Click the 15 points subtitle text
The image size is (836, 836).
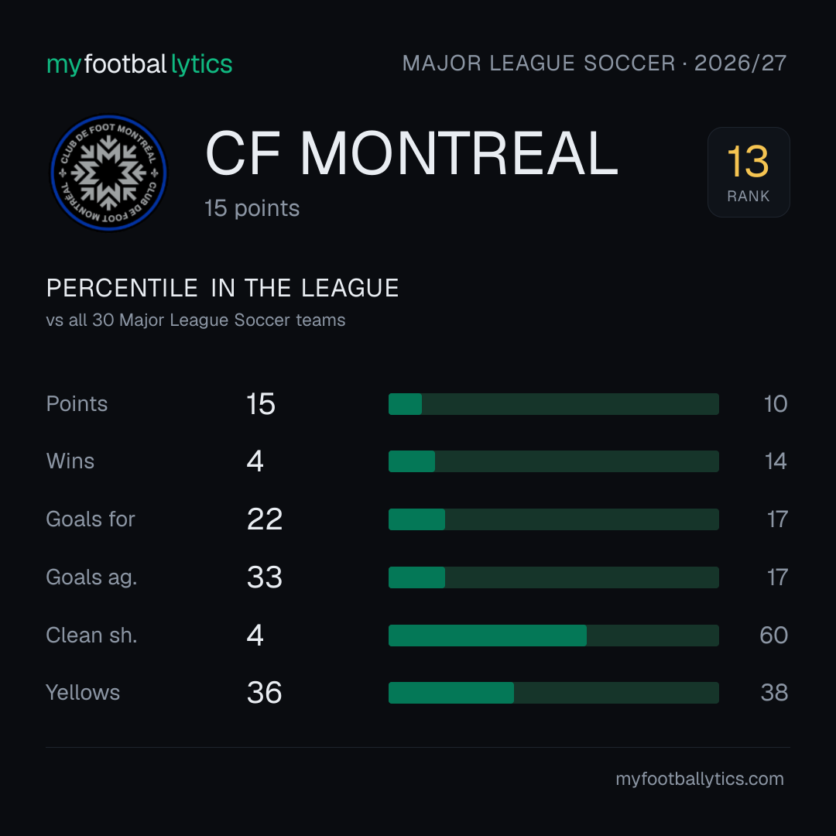(252, 208)
